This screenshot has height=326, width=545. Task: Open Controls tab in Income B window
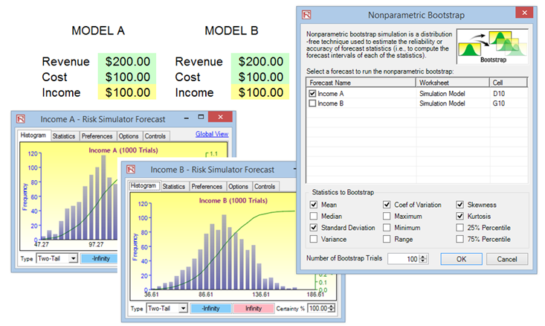[x=265, y=187]
